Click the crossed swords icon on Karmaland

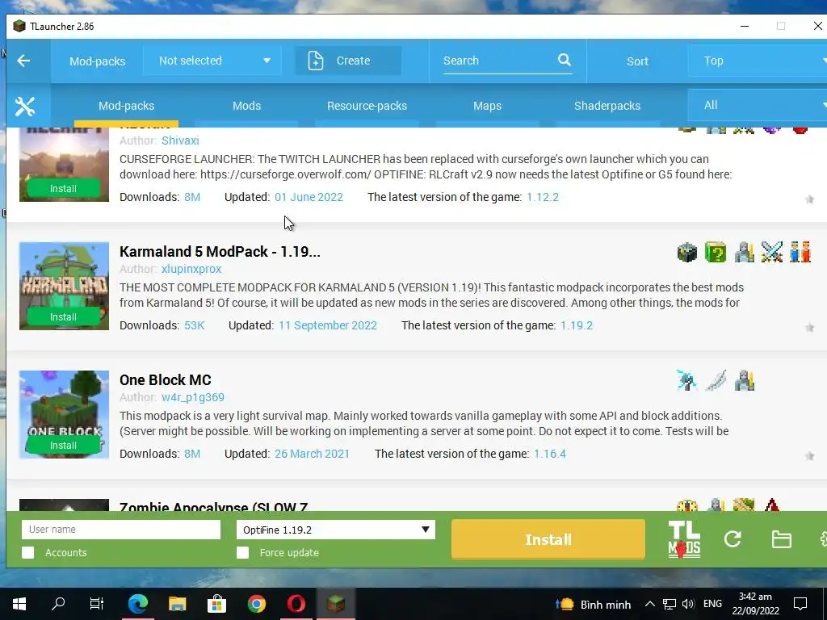(x=772, y=253)
